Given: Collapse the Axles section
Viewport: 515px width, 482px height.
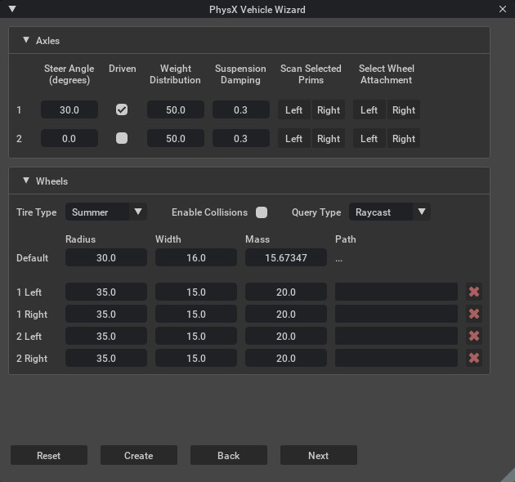Looking at the screenshot, I should click(x=26, y=40).
